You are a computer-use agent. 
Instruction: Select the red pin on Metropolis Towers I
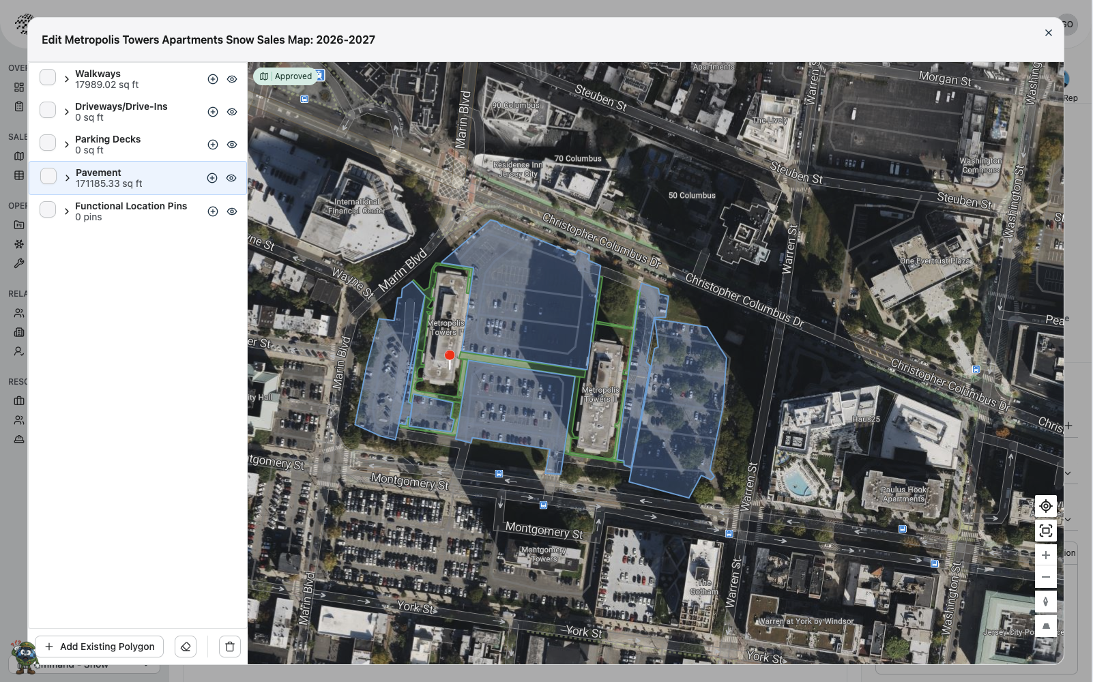pyautogui.click(x=450, y=355)
